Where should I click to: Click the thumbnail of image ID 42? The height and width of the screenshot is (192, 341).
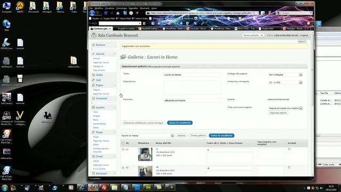(x=145, y=171)
